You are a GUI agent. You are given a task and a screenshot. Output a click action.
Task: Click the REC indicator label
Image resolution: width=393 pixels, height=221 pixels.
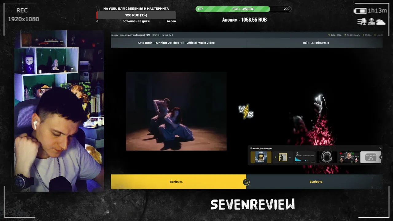[22, 10]
